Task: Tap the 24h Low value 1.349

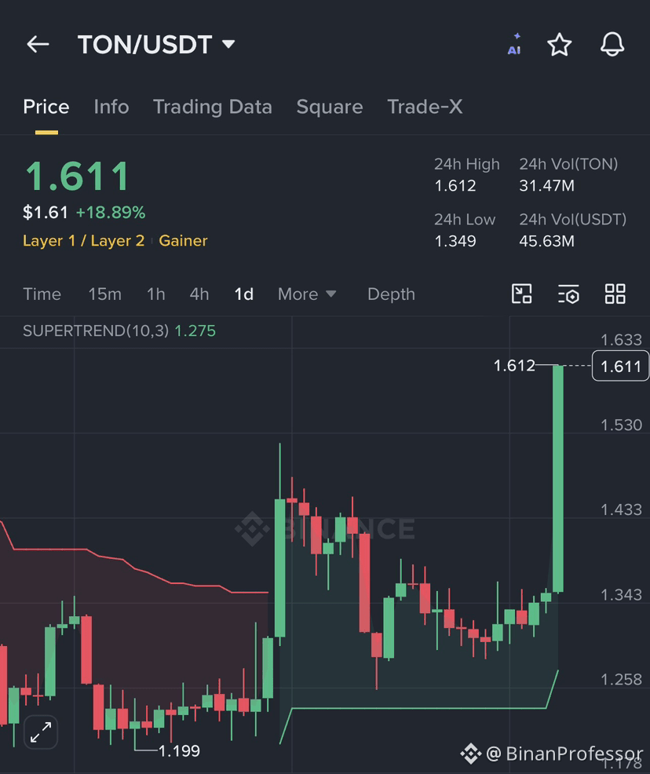Action: (x=455, y=241)
